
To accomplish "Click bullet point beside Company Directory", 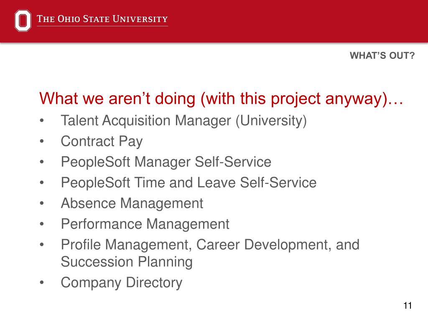I will pos(41,282).
